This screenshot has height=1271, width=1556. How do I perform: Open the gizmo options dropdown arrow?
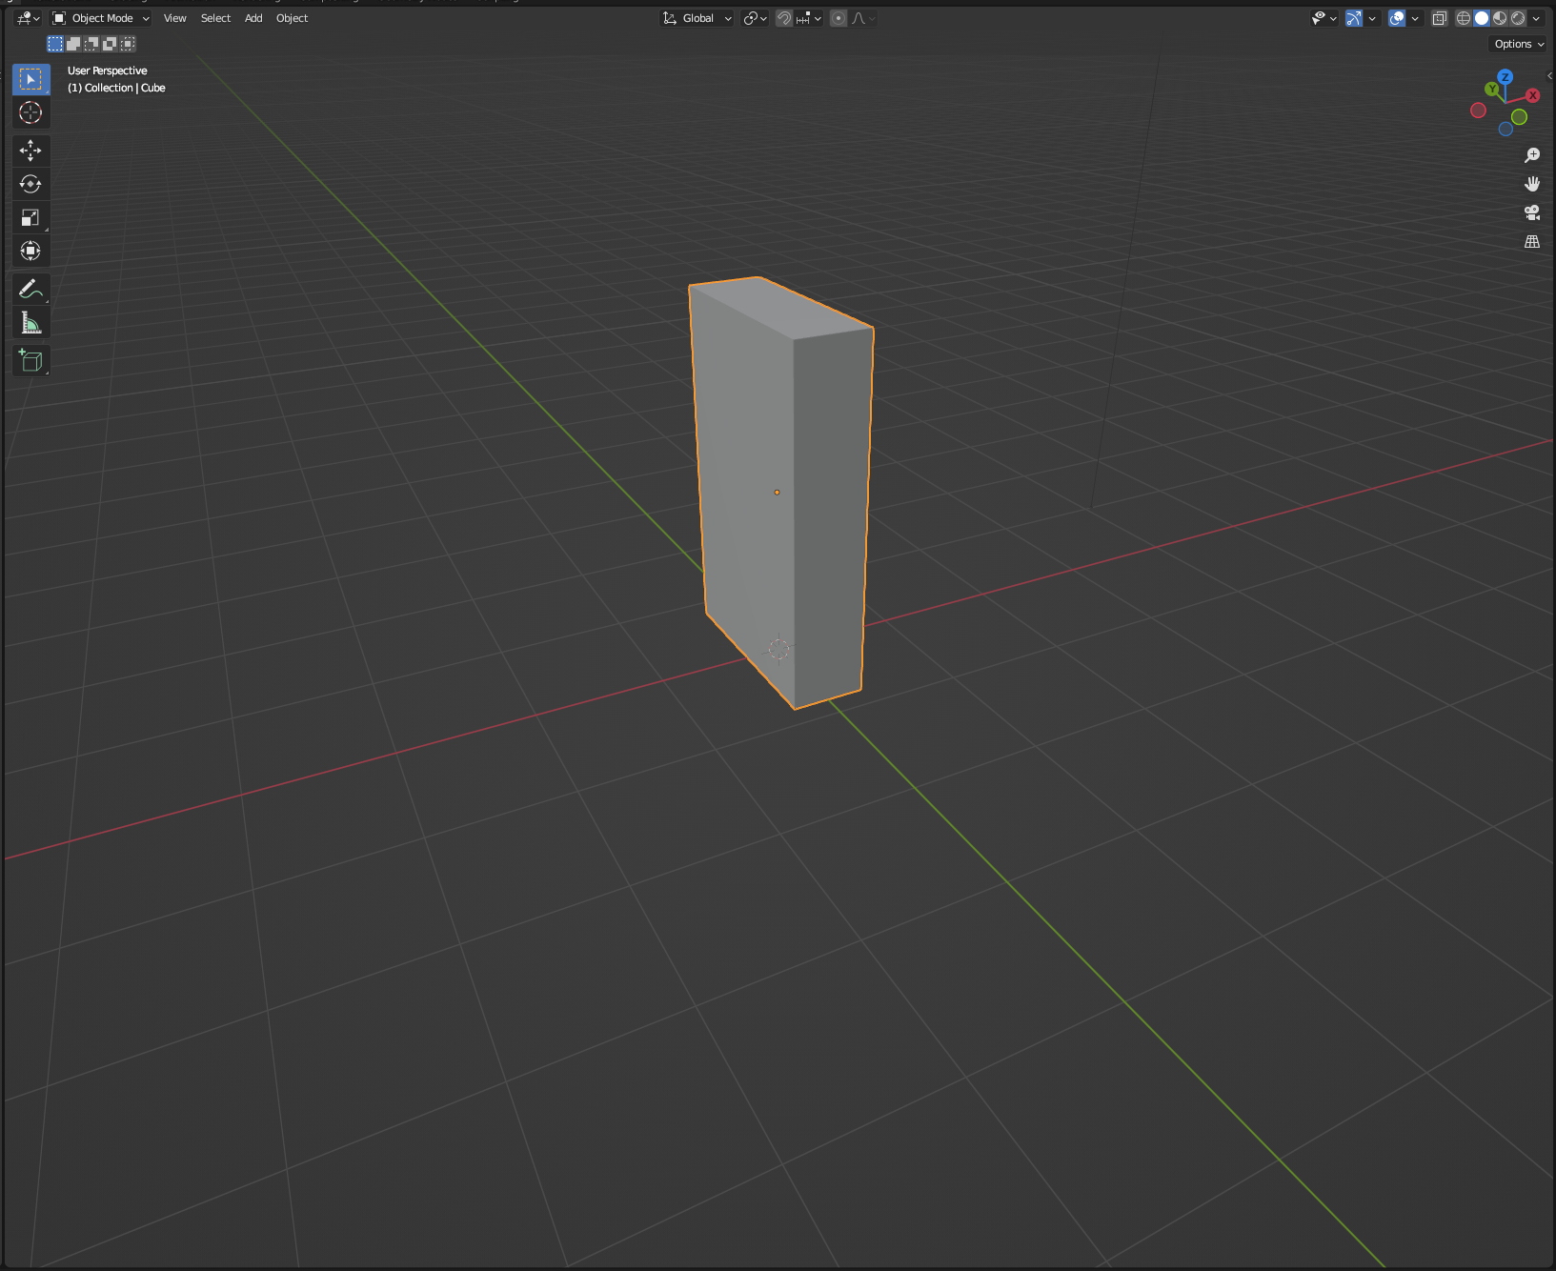click(1372, 18)
